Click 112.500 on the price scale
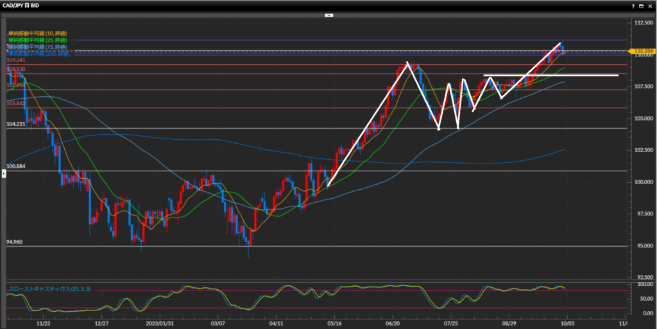This screenshot has width=657, height=329. [642, 23]
